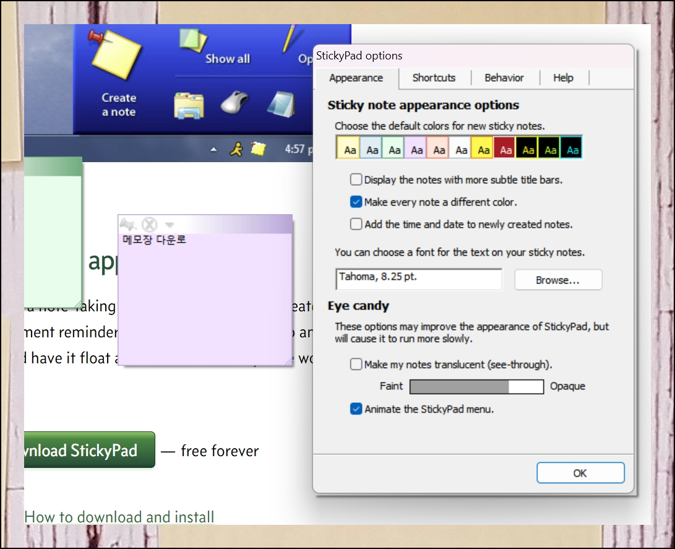Viewport: 675px width, 549px height.
Task: Switch to the Help tab
Action: [x=563, y=78]
